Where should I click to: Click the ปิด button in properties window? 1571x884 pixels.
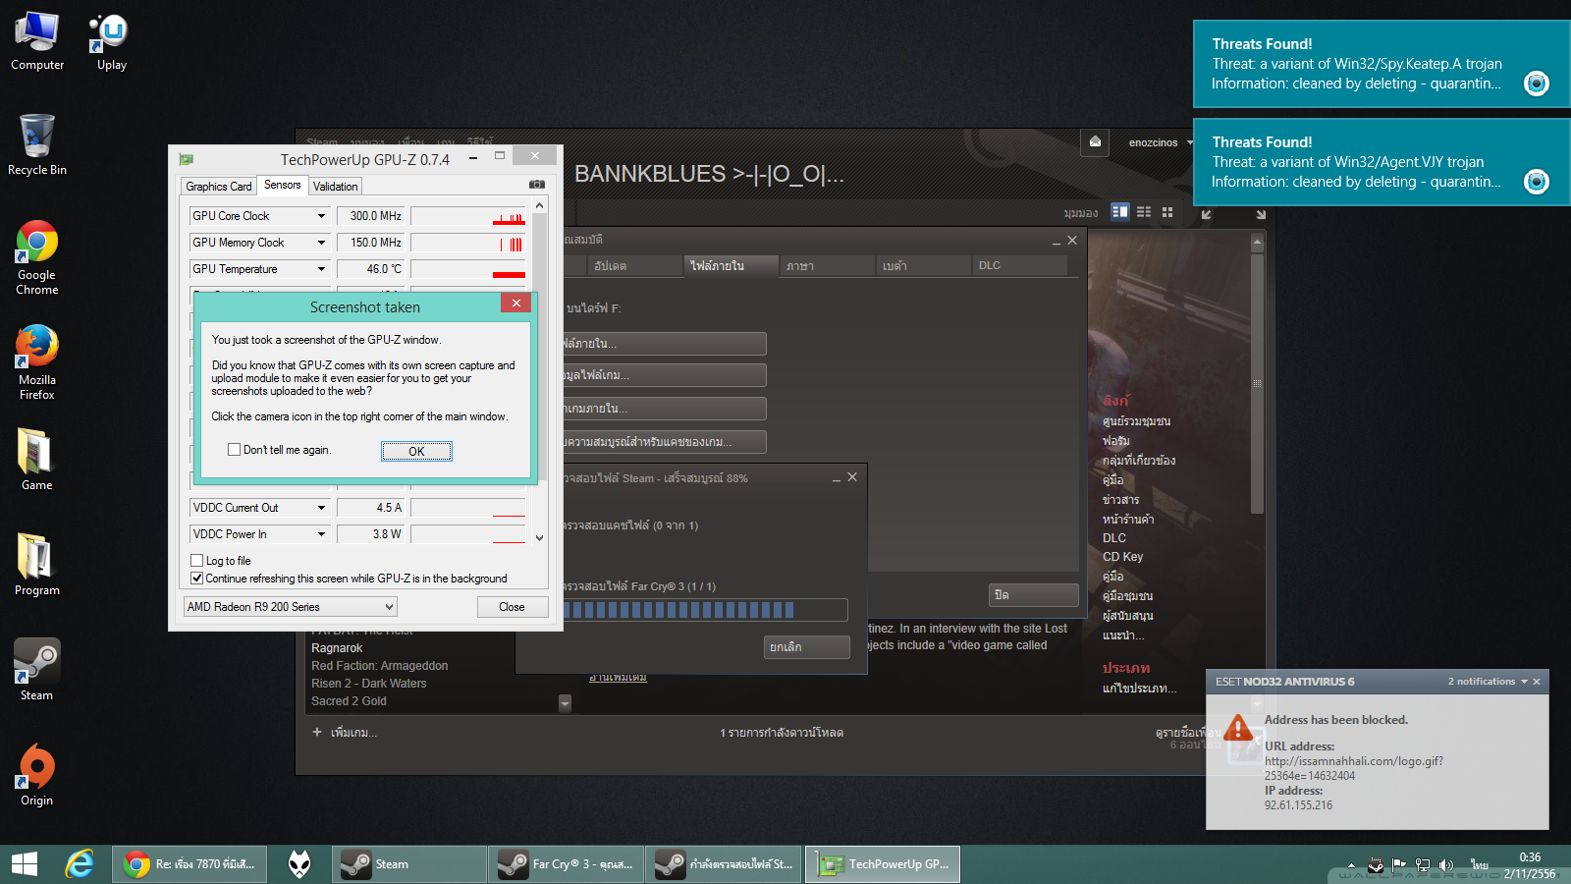pyautogui.click(x=1034, y=595)
